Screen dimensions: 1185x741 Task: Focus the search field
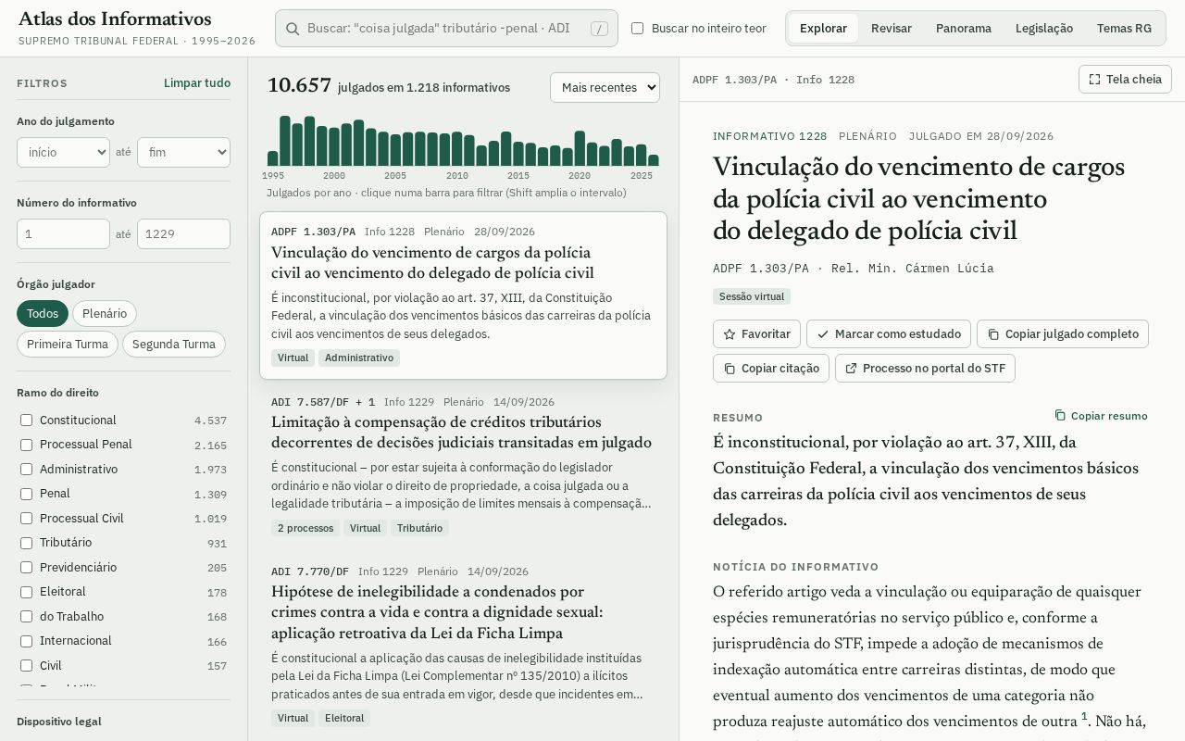pos(446,29)
